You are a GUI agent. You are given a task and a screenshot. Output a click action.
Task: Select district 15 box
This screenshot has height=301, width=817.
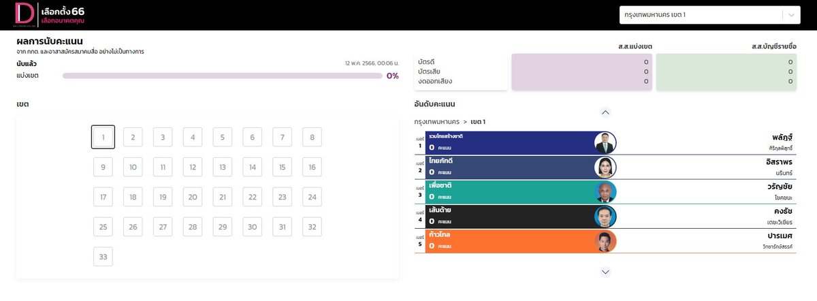283,167
